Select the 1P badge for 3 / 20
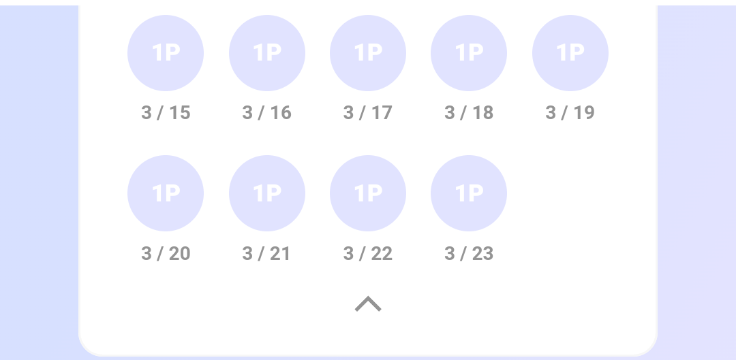Viewport: 736px width, 360px height. tap(166, 193)
